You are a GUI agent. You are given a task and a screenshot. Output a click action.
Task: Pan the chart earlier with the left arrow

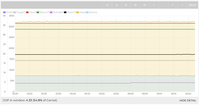coord(173,5)
